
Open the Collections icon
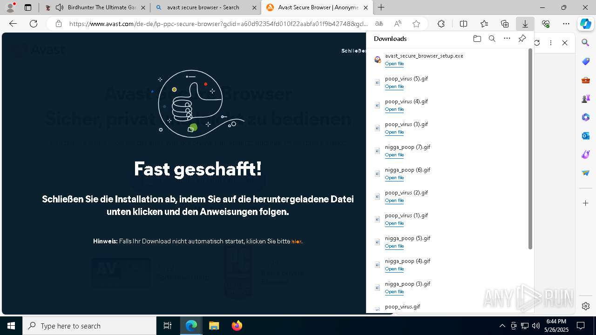point(505,24)
